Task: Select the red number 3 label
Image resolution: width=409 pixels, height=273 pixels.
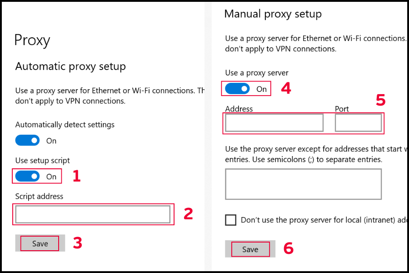Action: (77, 243)
